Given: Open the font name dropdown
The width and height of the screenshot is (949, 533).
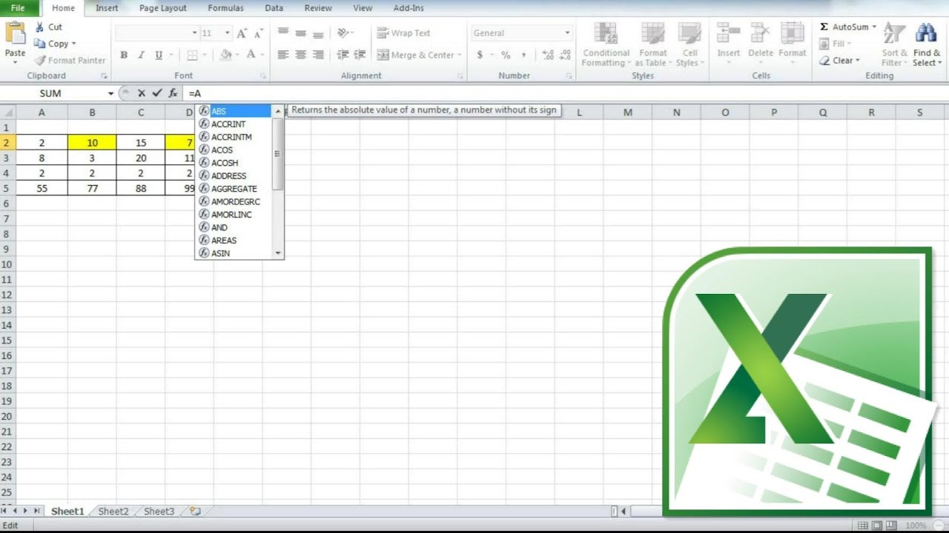Looking at the screenshot, I should 195,33.
